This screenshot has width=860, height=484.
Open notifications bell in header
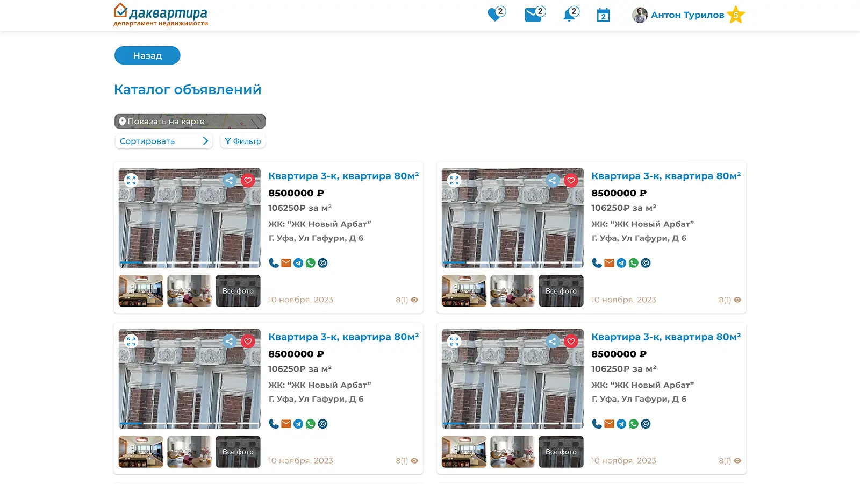(x=569, y=15)
